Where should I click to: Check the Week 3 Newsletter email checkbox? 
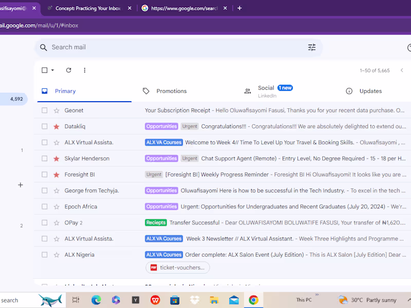[45, 239]
